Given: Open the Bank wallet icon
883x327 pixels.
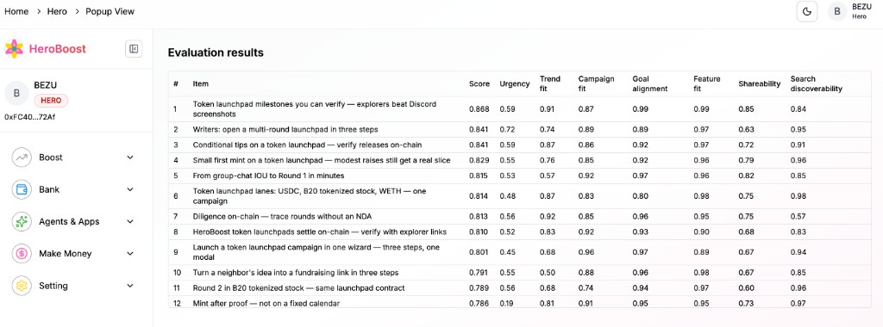Looking at the screenshot, I should point(22,189).
